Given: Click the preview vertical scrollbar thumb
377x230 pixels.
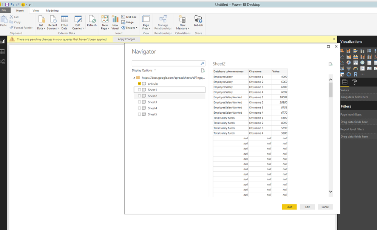Looking at the screenshot, I should pyautogui.click(x=331, y=90).
